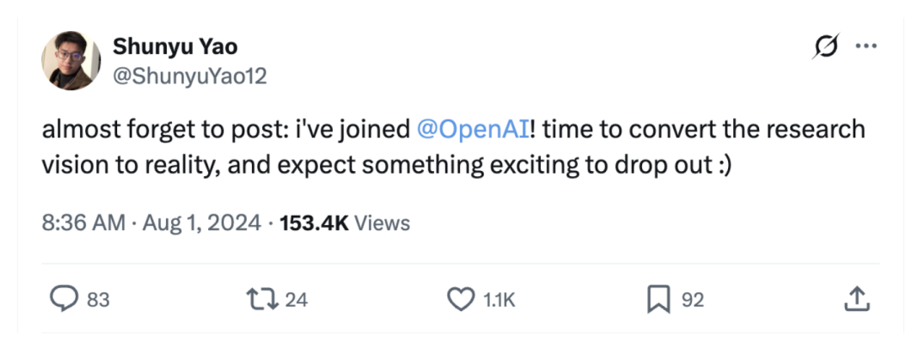
Task: Open the Shunyu Yao display name link
Action: (x=174, y=46)
